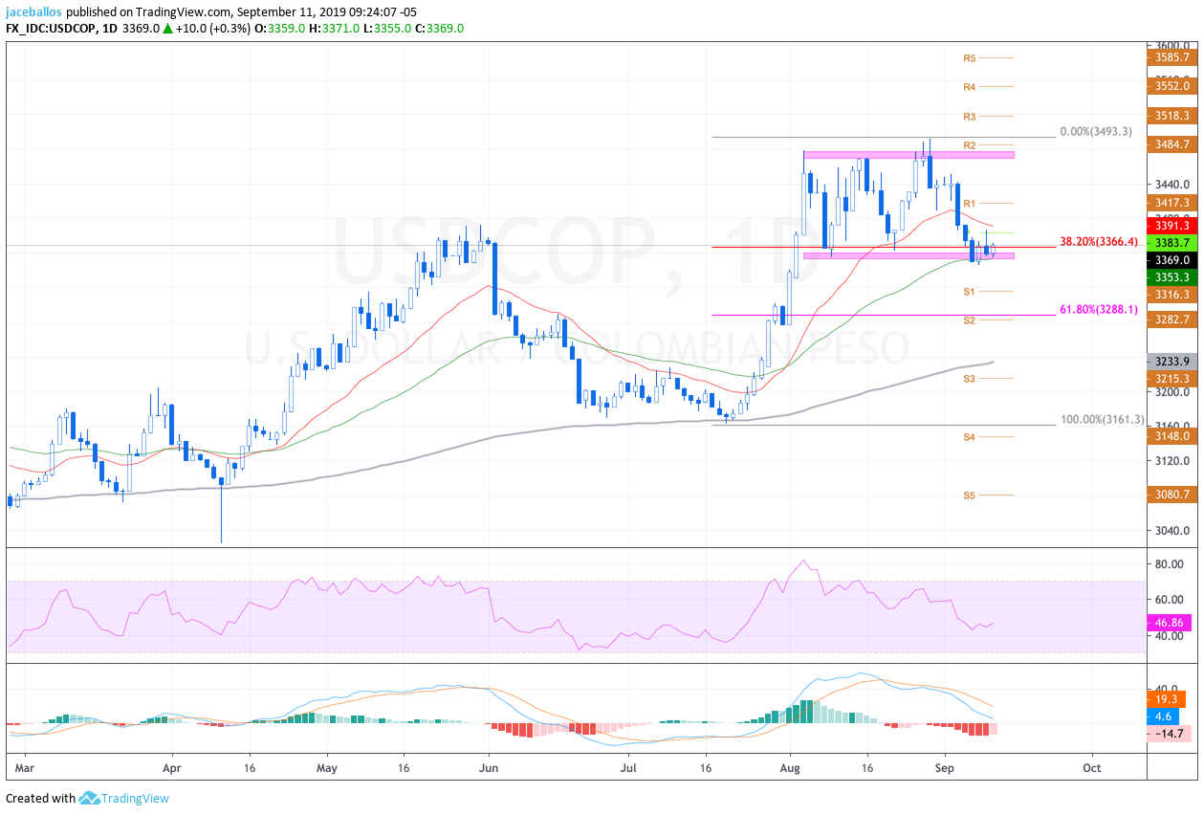Click the 3120.0 price scale label
Viewport: 1204px width, 815px height.
tap(1172, 461)
